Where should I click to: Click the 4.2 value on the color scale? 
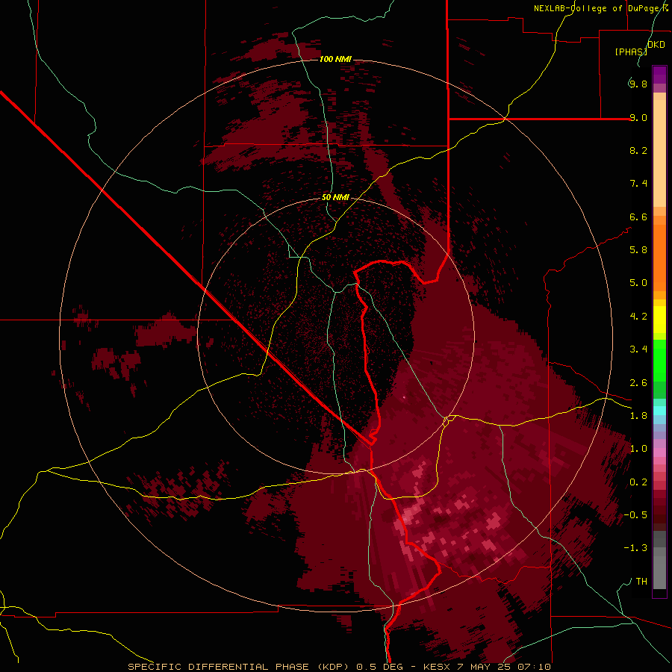point(638,317)
